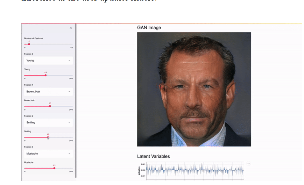
Task: Click the Feature 1 label
Action: [x=29, y=85]
